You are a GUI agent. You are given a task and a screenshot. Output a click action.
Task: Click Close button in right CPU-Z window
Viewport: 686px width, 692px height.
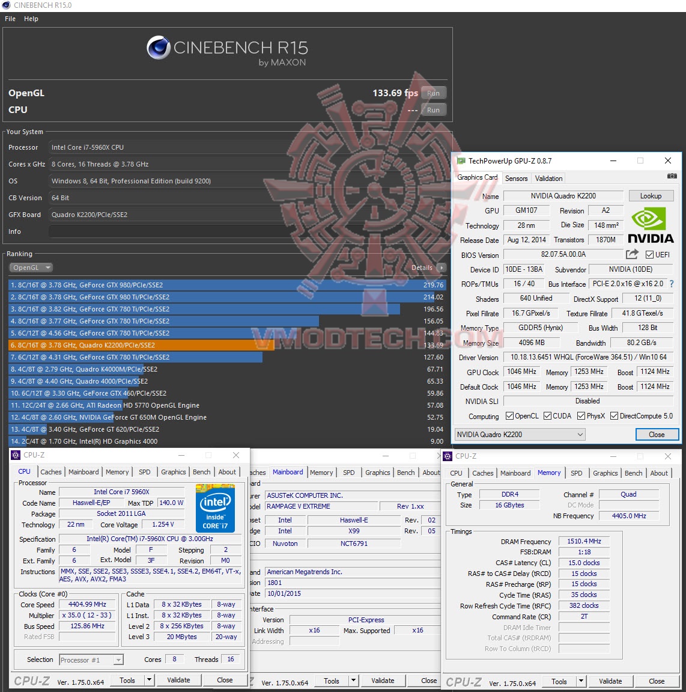[x=657, y=681]
